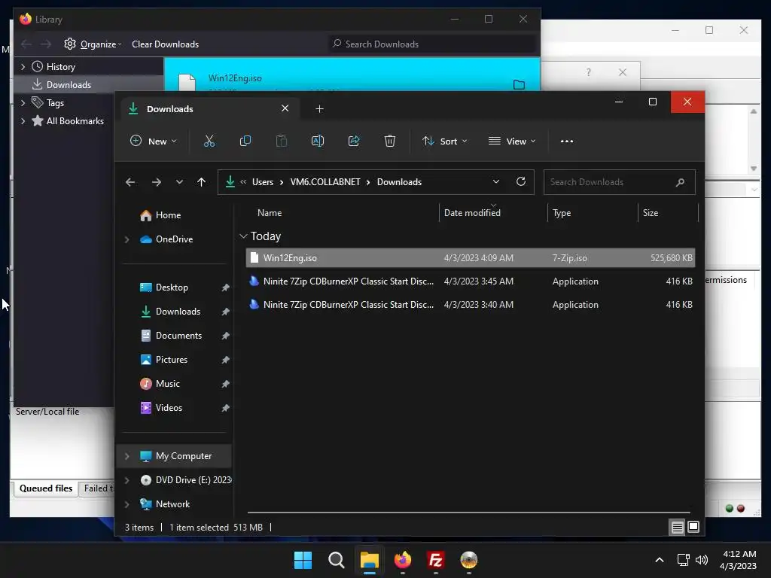
Task: Select Ninite file modified 3:45 AM
Action: tap(471, 281)
